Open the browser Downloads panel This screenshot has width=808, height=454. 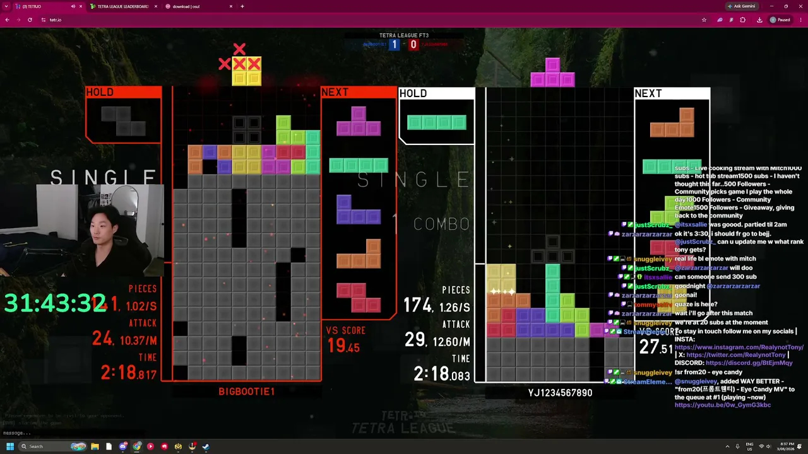758,20
